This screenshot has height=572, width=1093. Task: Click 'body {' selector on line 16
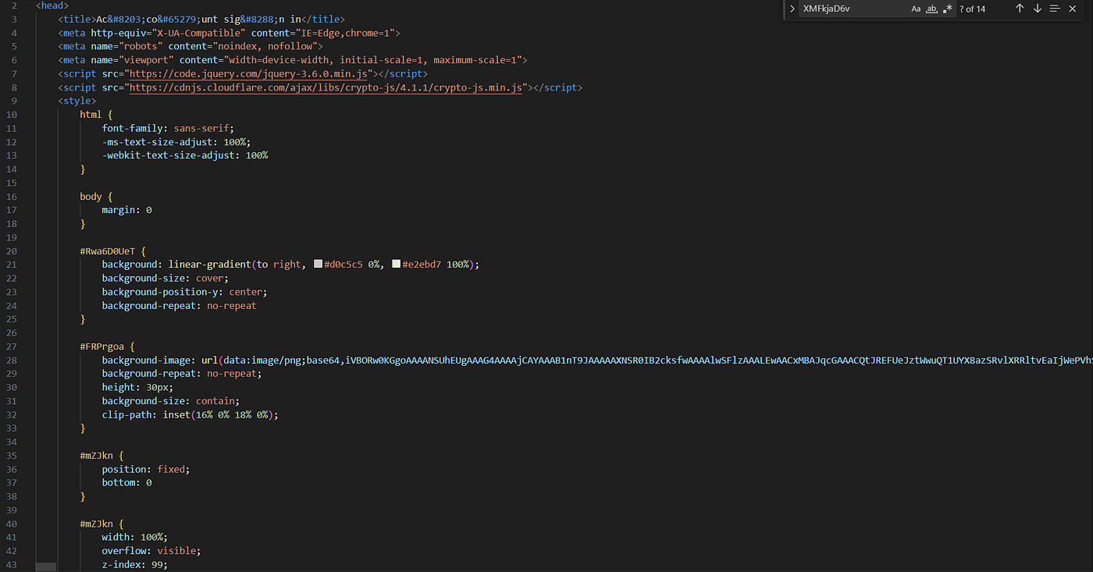click(96, 197)
